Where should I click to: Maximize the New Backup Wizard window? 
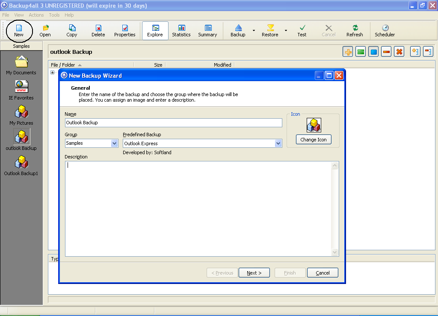pos(329,75)
